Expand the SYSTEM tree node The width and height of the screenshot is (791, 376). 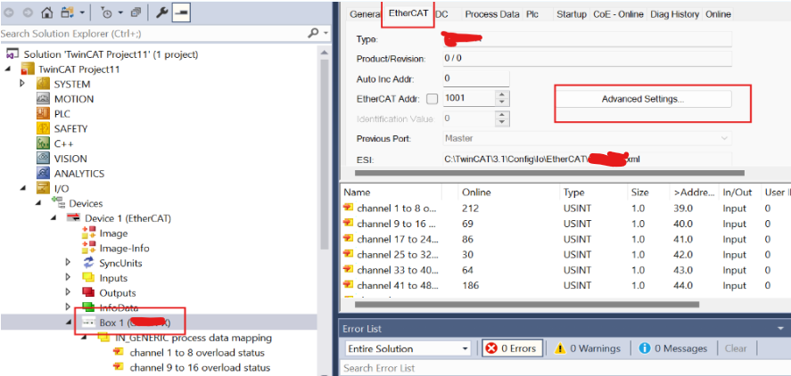[23, 84]
